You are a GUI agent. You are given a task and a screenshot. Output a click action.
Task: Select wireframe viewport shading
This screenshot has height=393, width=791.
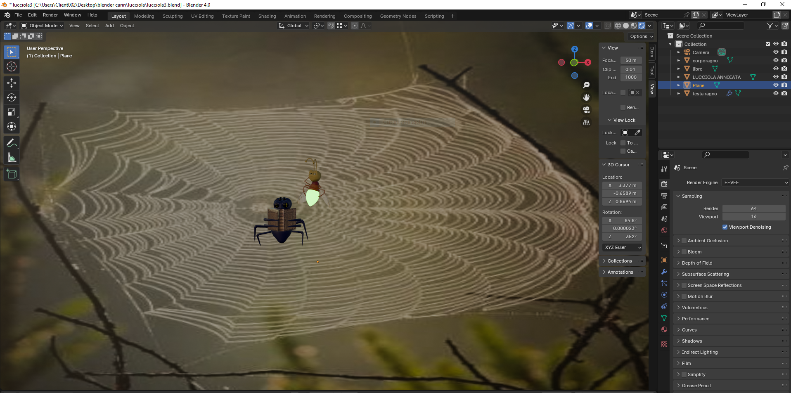(618, 26)
